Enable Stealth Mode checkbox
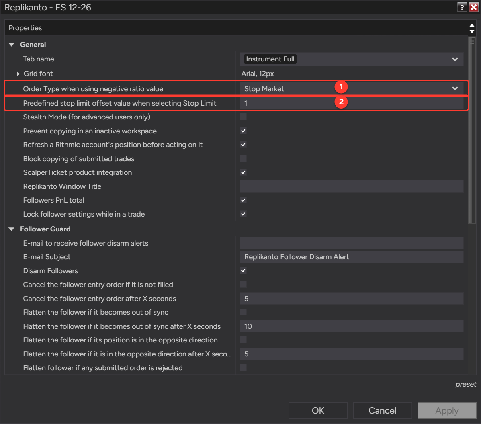This screenshot has width=481, height=424. pos(243,117)
